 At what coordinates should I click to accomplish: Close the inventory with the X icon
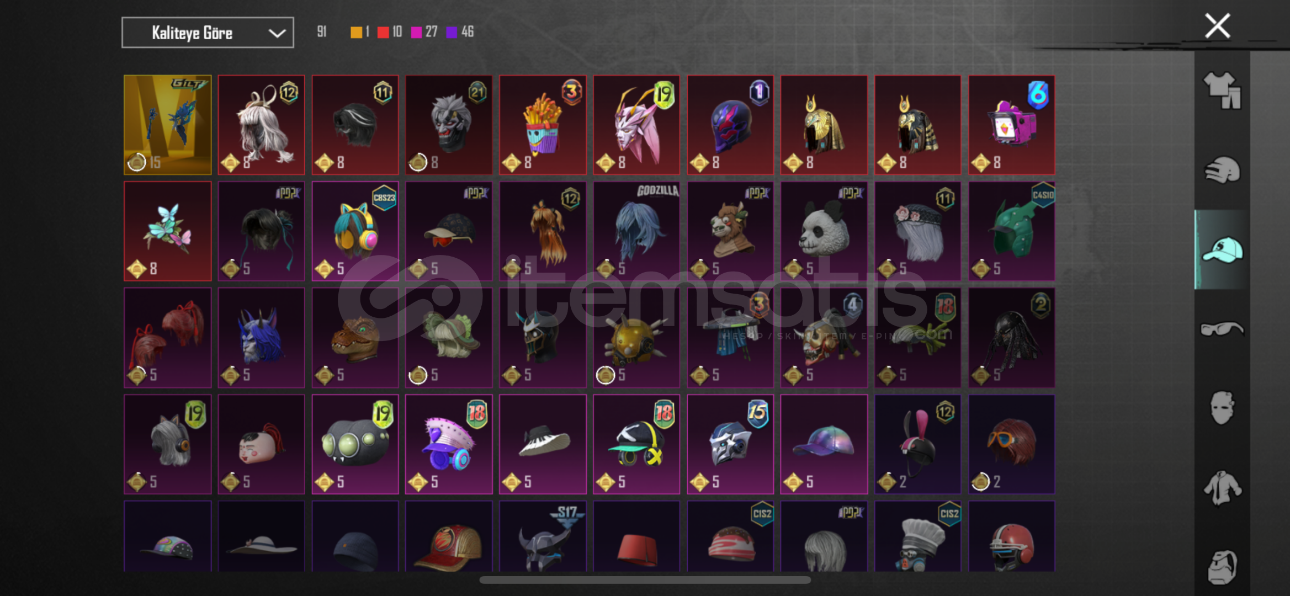click(x=1217, y=26)
